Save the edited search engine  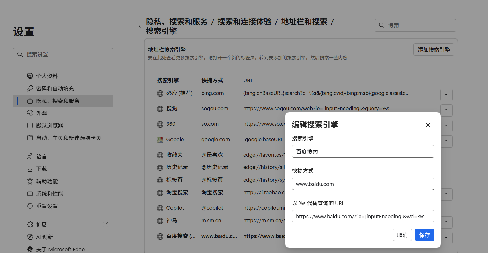pos(424,235)
